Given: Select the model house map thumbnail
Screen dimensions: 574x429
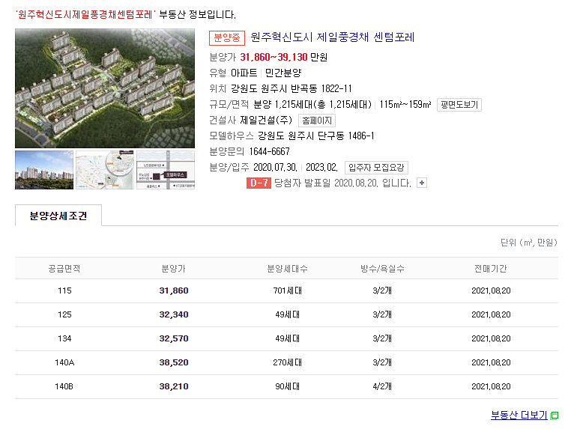Looking at the screenshot, I should tap(166, 170).
